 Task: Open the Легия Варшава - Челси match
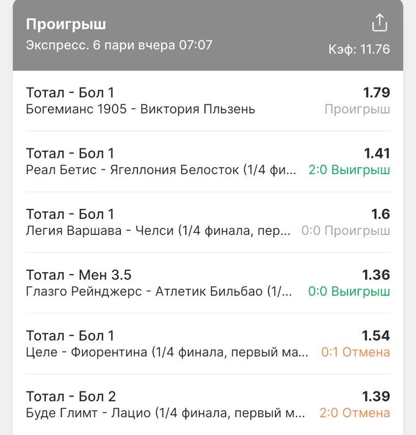coord(208,222)
